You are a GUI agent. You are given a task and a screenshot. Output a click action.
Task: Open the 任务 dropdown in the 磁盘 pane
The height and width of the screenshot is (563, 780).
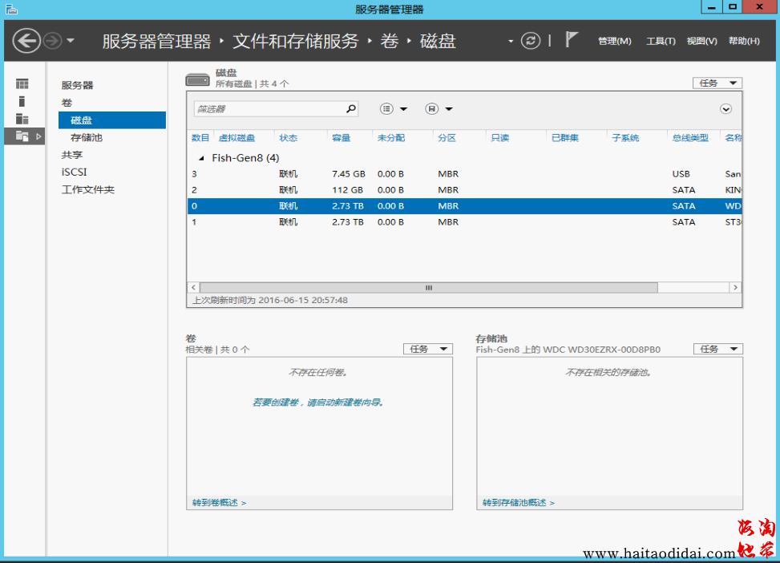[x=716, y=83]
